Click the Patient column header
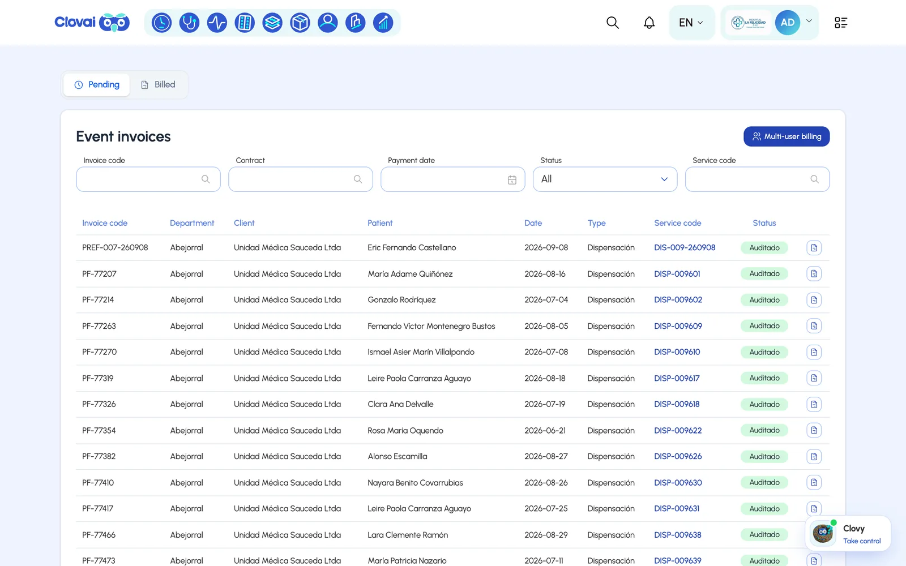This screenshot has height=566, width=906. pyautogui.click(x=380, y=223)
